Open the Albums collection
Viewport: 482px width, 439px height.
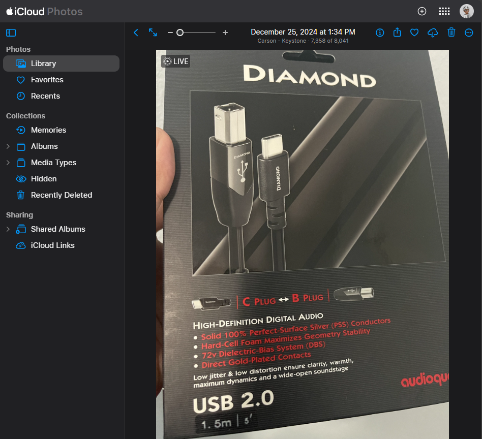(x=61, y=146)
